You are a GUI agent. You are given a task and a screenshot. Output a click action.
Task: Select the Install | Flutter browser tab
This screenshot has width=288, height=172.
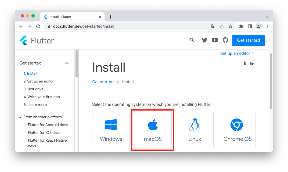(72, 17)
